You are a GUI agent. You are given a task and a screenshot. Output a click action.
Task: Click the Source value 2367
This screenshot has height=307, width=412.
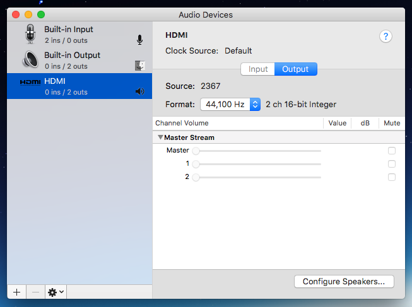click(x=211, y=86)
